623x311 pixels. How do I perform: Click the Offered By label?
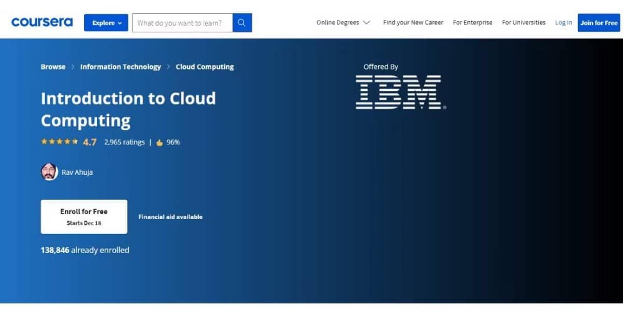pyautogui.click(x=381, y=67)
